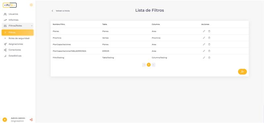
Task: Click the PiBi logo
Action: (x=10, y=5)
